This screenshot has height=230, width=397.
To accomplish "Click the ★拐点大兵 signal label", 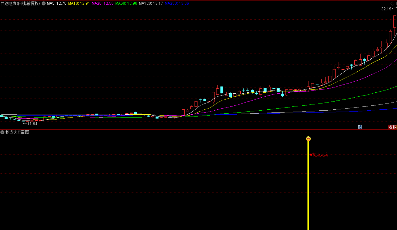I will [319, 155].
